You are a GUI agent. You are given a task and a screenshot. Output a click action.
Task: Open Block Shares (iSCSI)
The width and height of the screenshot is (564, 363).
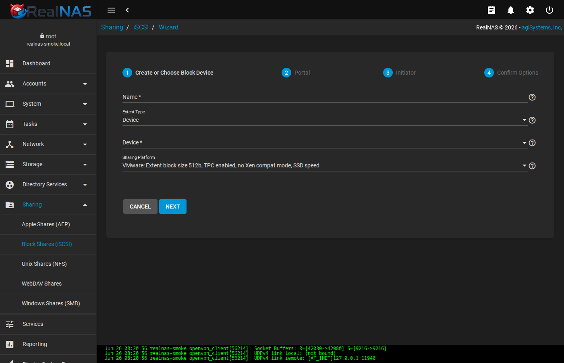click(x=48, y=244)
